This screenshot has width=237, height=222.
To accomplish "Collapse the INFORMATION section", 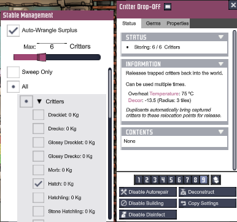I will coord(220,64).
